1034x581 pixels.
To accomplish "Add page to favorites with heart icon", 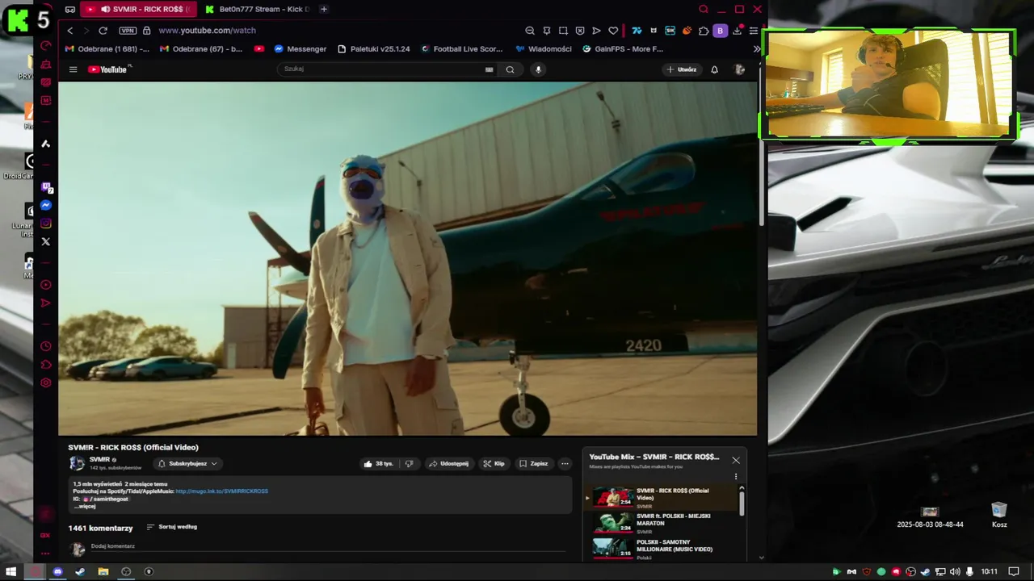I will [613, 31].
